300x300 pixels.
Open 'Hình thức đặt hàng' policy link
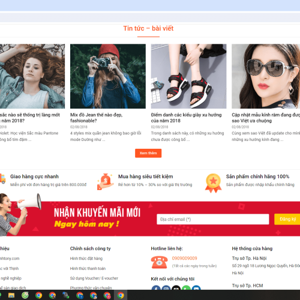tap(86, 259)
